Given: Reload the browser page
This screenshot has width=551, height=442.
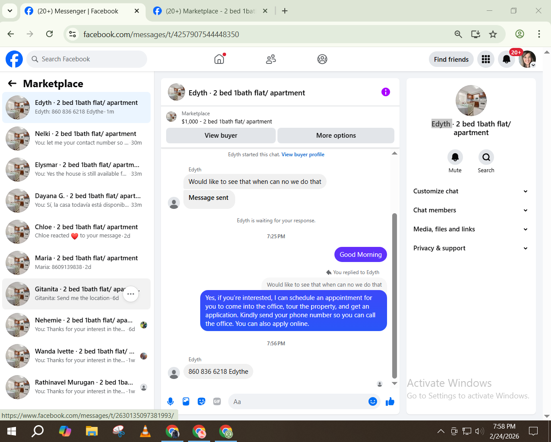Looking at the screenshot, I should pos(50,34).
